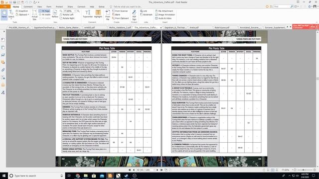Take a SnapShot of the page
The width and height of the screenshot is (319, 179).
click(22, 11)
